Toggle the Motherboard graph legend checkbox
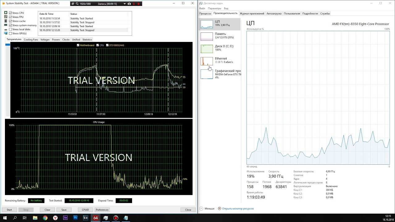This screenshot has height=222, width=395. coord(78,45)
